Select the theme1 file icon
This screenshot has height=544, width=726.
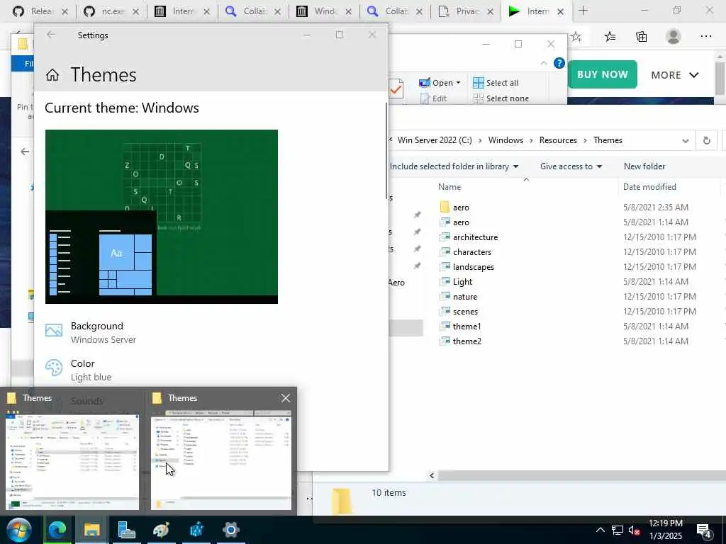click(x=445, y=326)
